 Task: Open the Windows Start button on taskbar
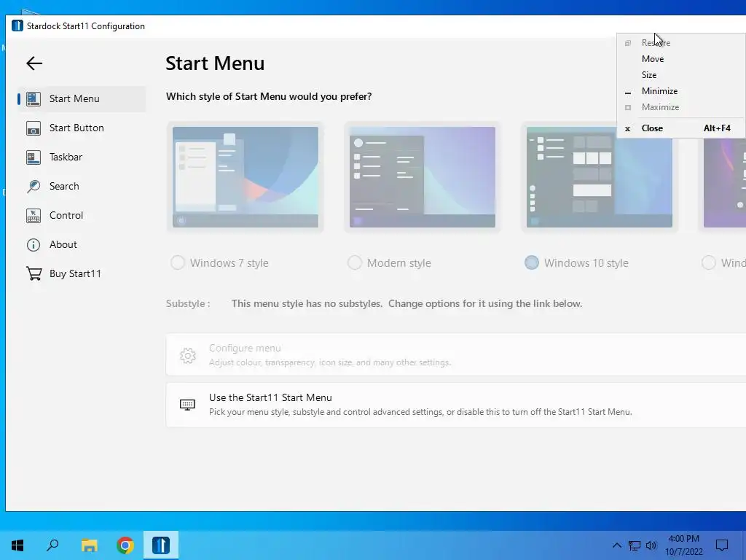click(x=17, y=545)
